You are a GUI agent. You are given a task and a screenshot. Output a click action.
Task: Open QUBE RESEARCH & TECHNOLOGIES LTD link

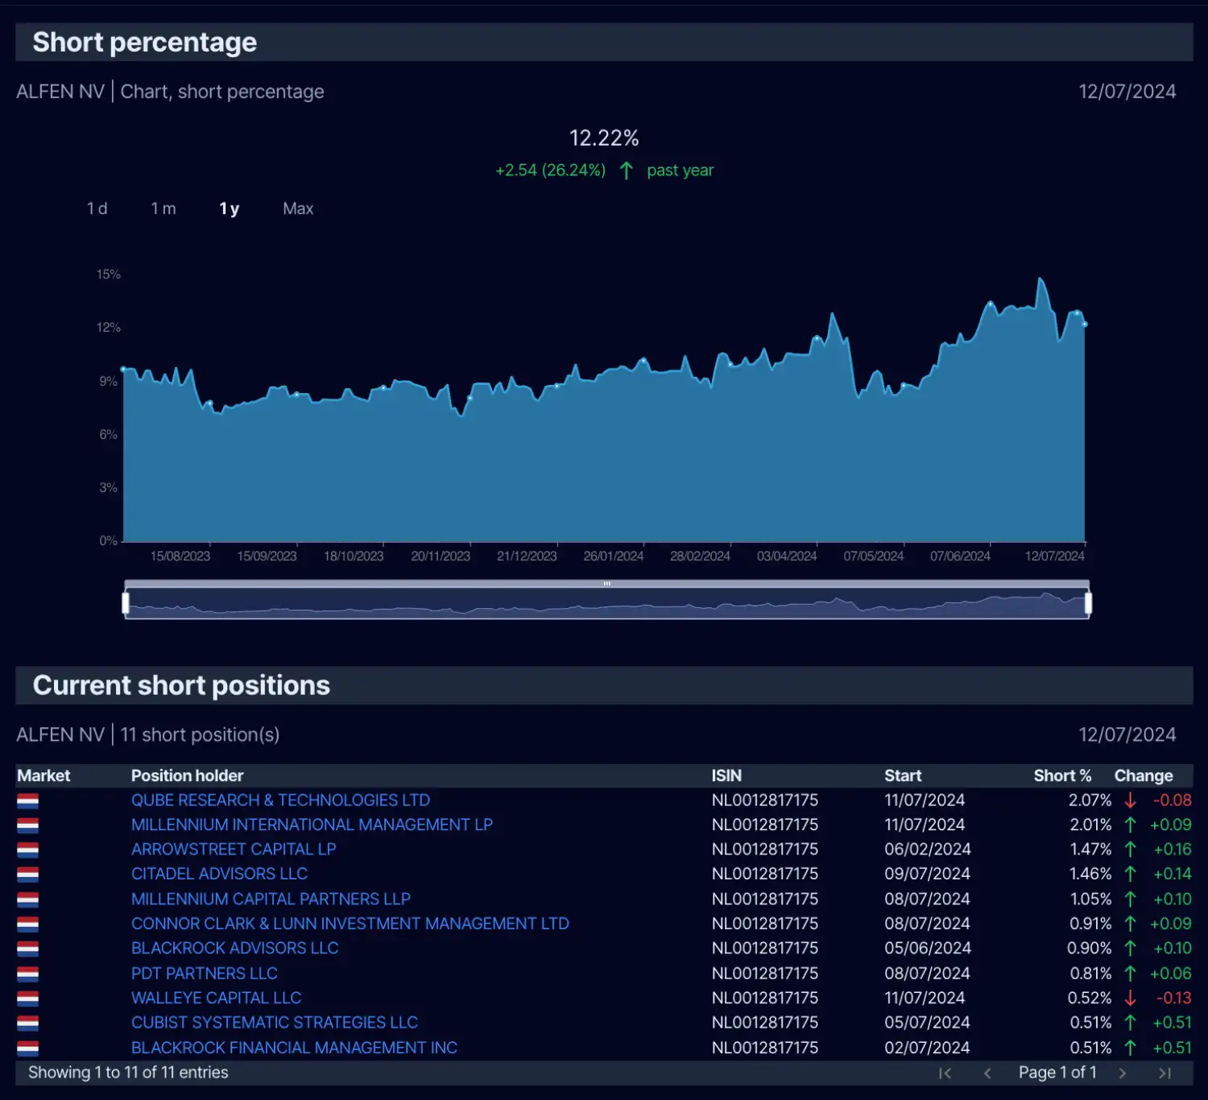(280, 800)
